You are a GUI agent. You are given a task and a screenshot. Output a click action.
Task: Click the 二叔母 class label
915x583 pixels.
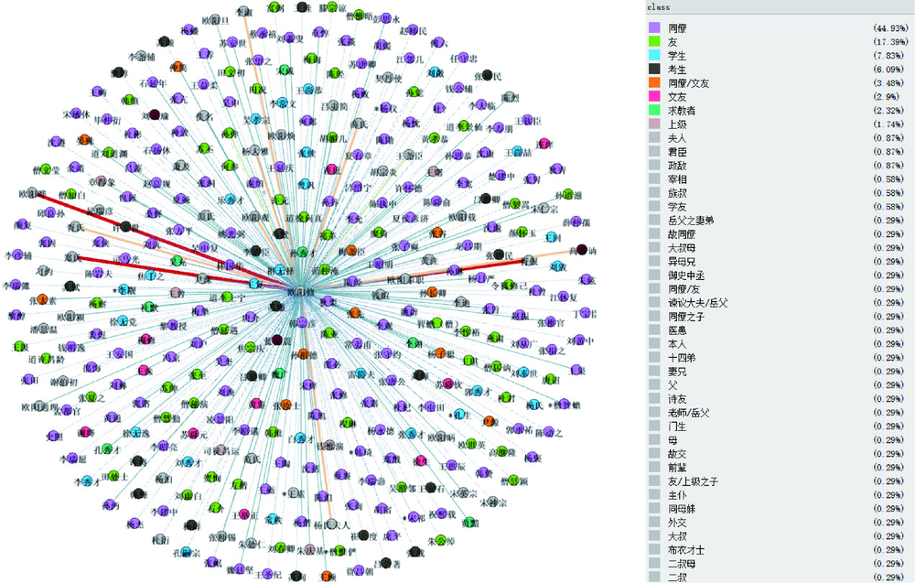click(682, 564)
